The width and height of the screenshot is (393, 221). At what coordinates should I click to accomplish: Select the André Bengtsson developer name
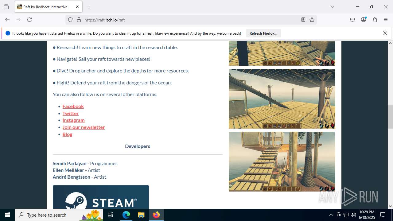(x=72, y=177)
